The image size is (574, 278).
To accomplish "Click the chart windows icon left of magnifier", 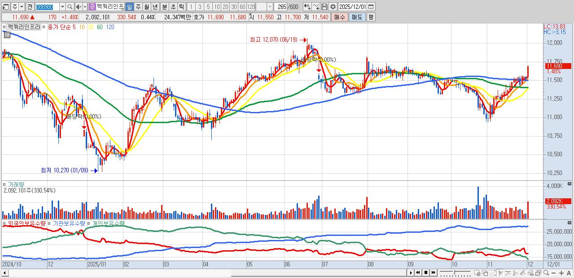I will (538, 273).
